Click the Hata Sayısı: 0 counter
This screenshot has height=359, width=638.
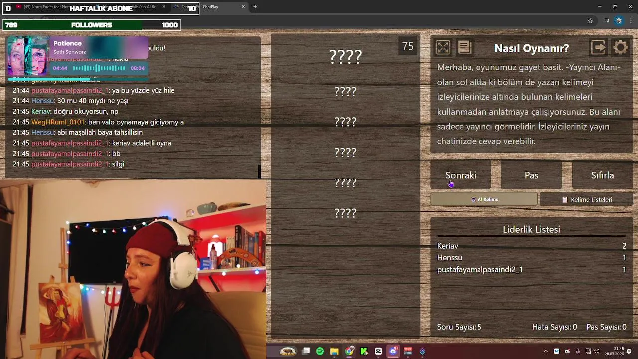point(554,327)
